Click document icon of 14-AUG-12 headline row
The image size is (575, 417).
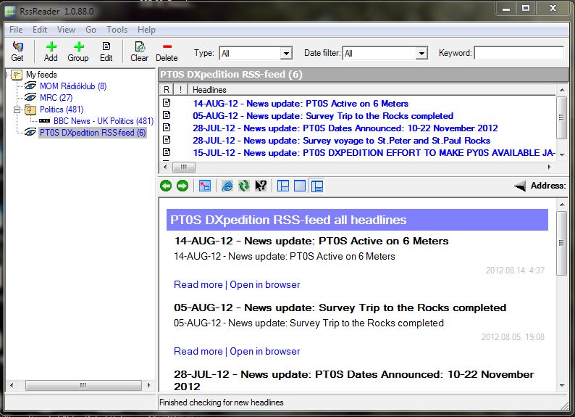pos(167,103)
